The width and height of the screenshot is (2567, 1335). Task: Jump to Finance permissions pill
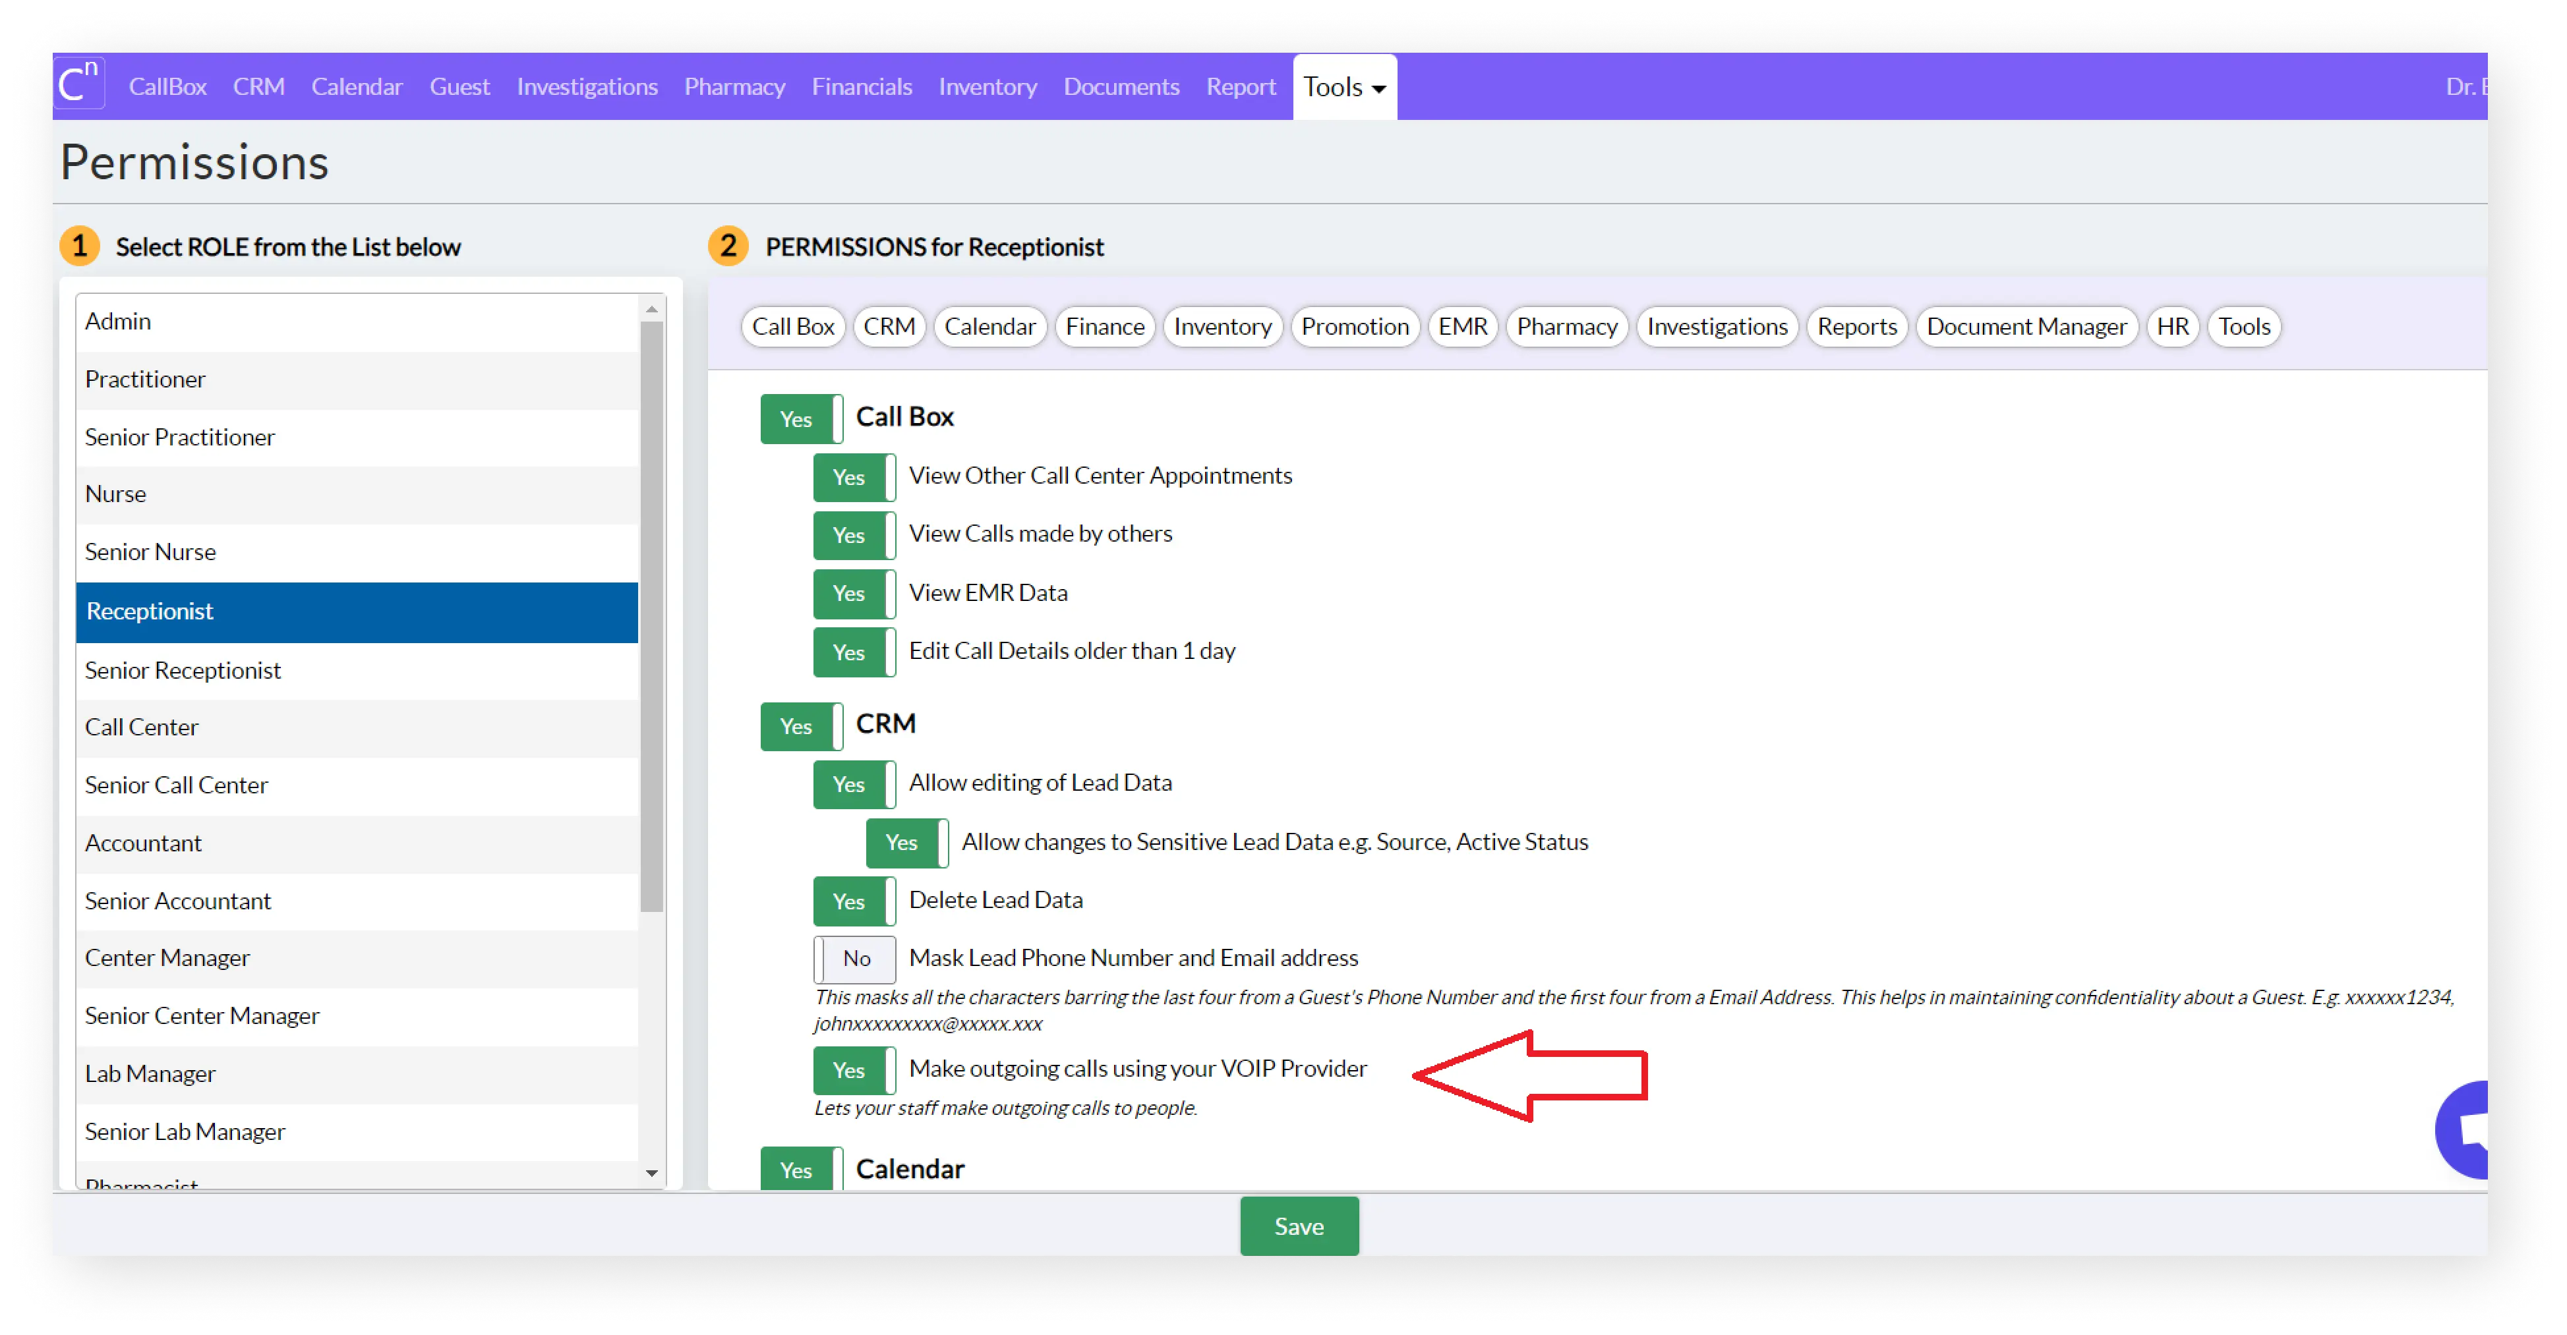coord(1105,327)
